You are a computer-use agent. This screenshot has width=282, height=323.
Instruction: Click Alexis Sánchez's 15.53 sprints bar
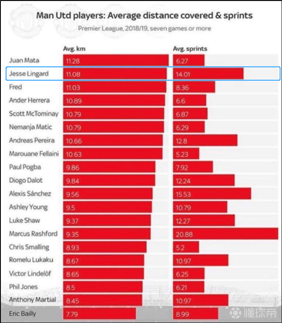tap(212, 194)
